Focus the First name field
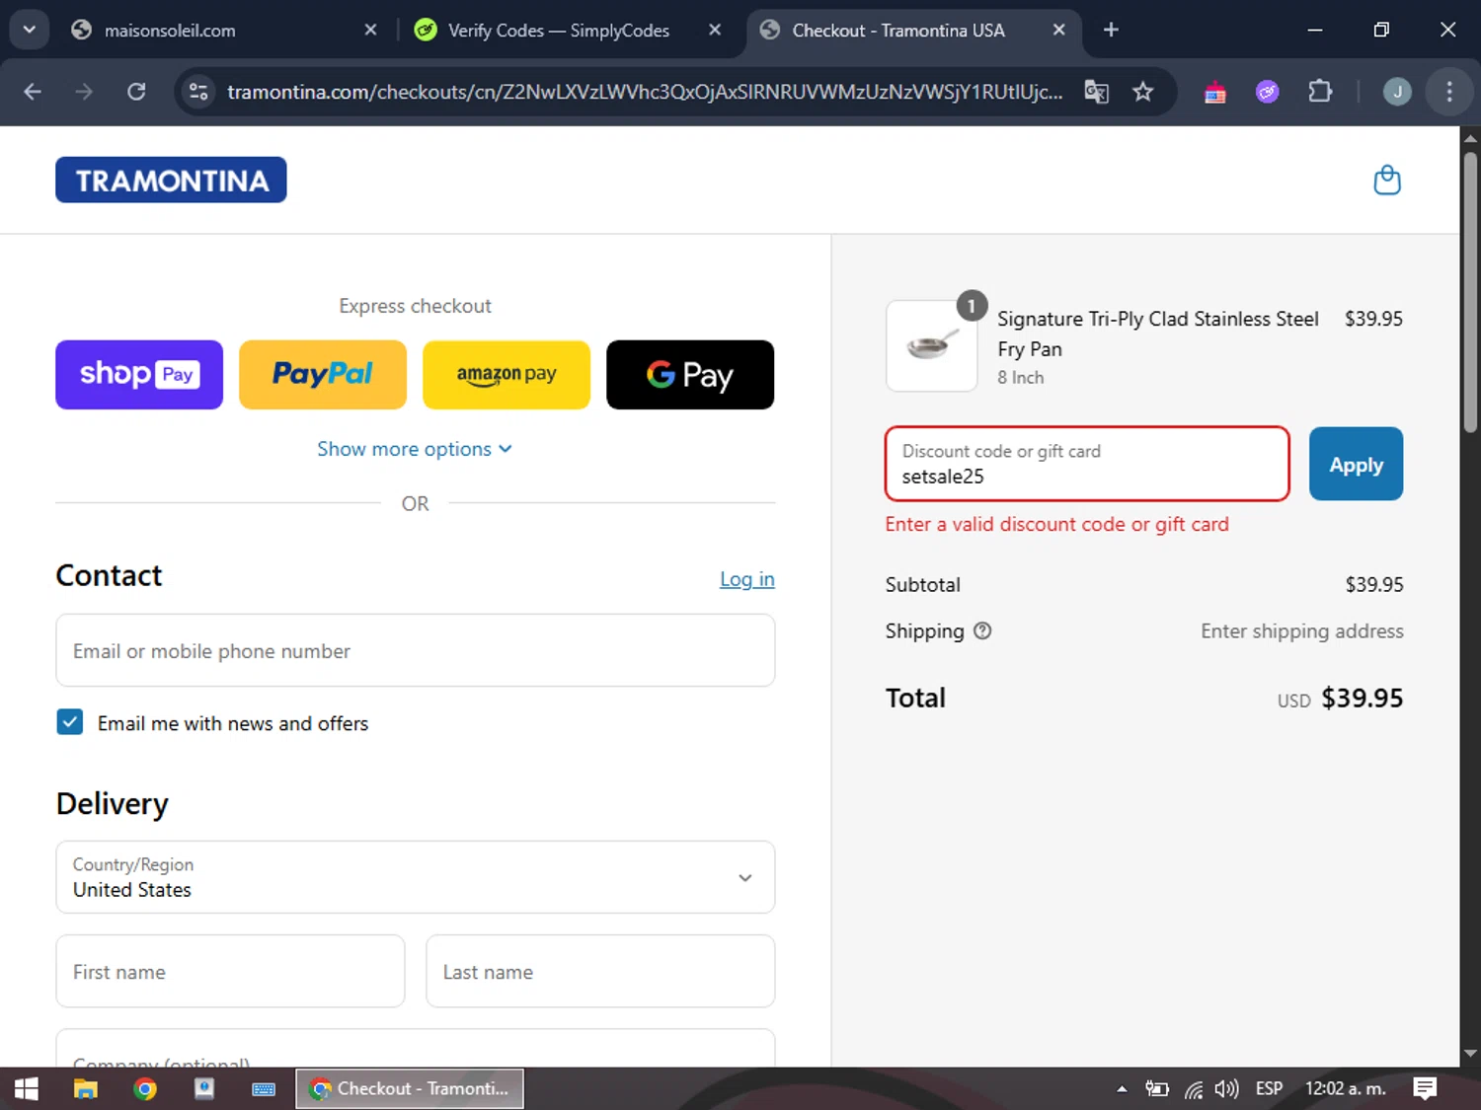 point(230,971)
